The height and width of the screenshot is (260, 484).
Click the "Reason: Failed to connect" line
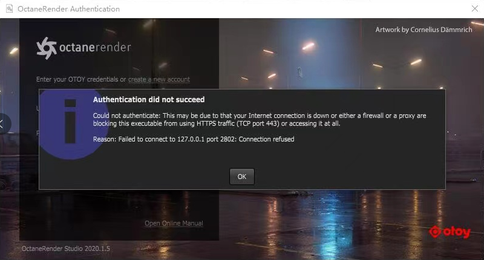point(194,139)
